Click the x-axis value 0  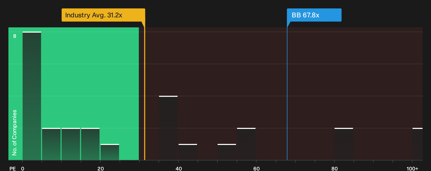tap(23, 169)
